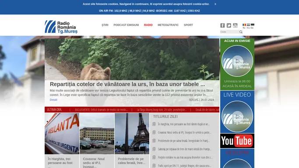Open Titlurile Zilei item 'Trafic oprit pe DN 11'
Viewport: 299px width, 168px height.
tap(184, 166)
